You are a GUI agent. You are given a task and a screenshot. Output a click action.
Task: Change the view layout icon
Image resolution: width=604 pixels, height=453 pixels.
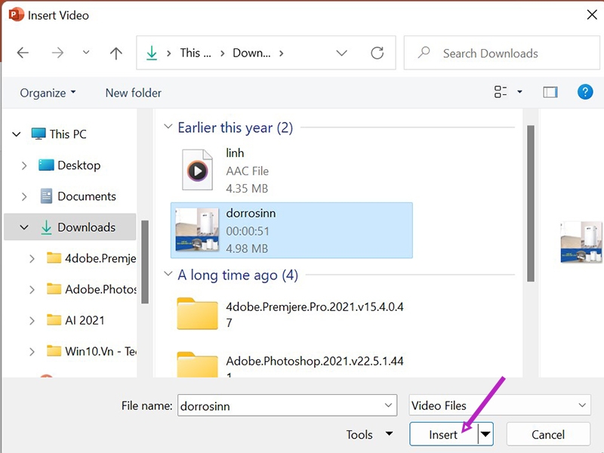(501, 91)
